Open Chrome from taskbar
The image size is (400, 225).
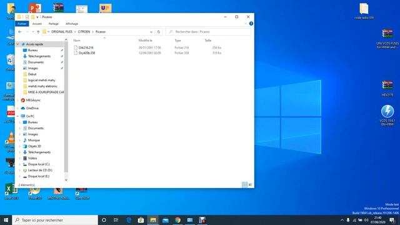point(177,220)
